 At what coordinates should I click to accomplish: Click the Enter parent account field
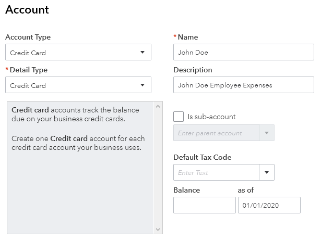click(216, 133)
